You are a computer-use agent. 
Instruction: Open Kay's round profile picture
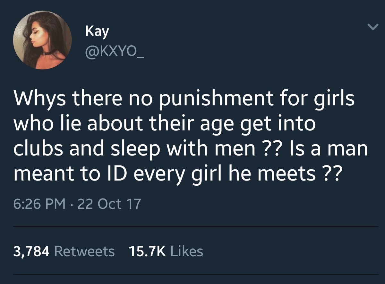coord(42,40)
